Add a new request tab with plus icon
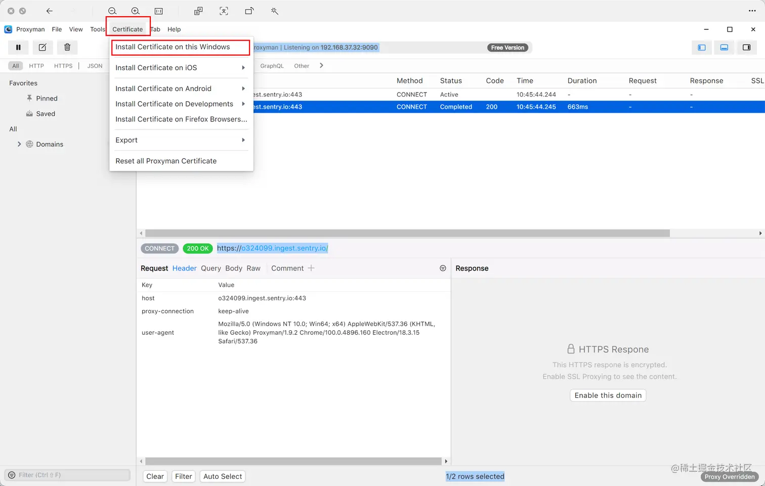Screen dimensions: 765x486 (x=311, y=268)
